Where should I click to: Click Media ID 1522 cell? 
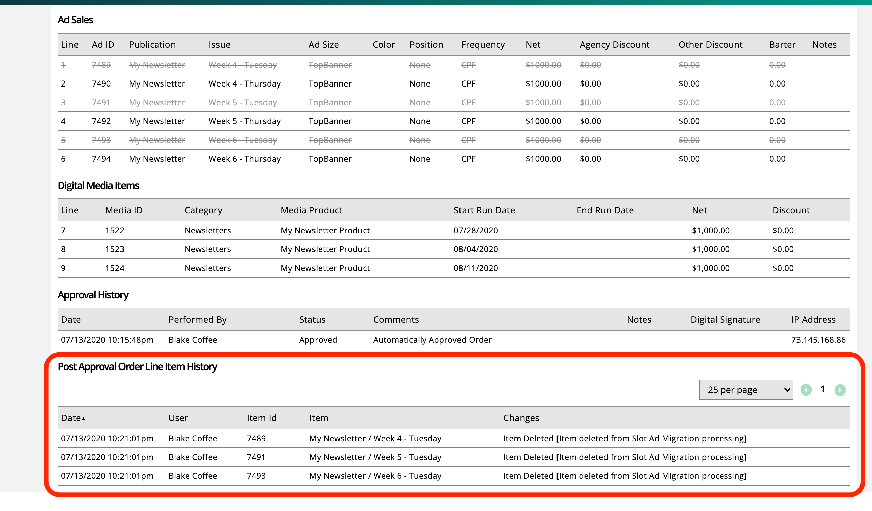(x=114, y=231)
